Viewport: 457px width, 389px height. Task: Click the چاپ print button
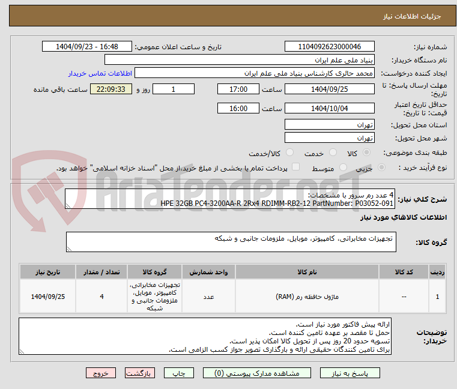point(179,373)
